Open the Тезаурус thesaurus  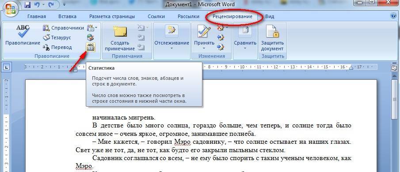(57, 37)
